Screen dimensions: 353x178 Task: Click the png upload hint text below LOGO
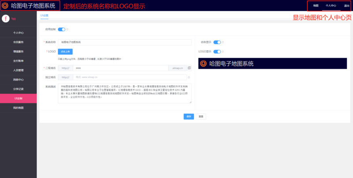tap(90, 59)
